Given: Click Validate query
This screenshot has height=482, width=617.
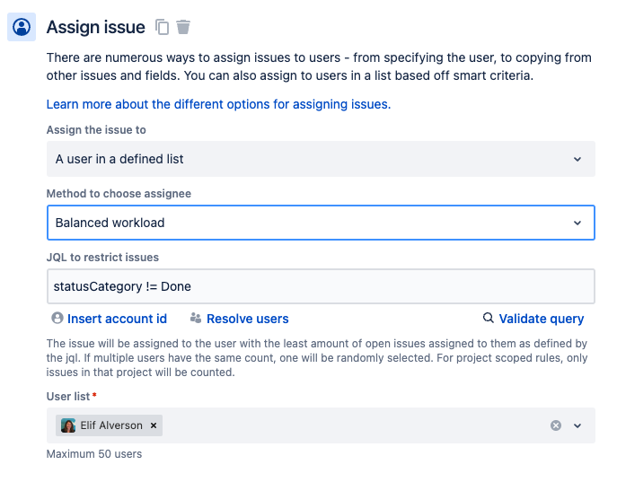Looking at the screenshot, I should coord(533,319).
